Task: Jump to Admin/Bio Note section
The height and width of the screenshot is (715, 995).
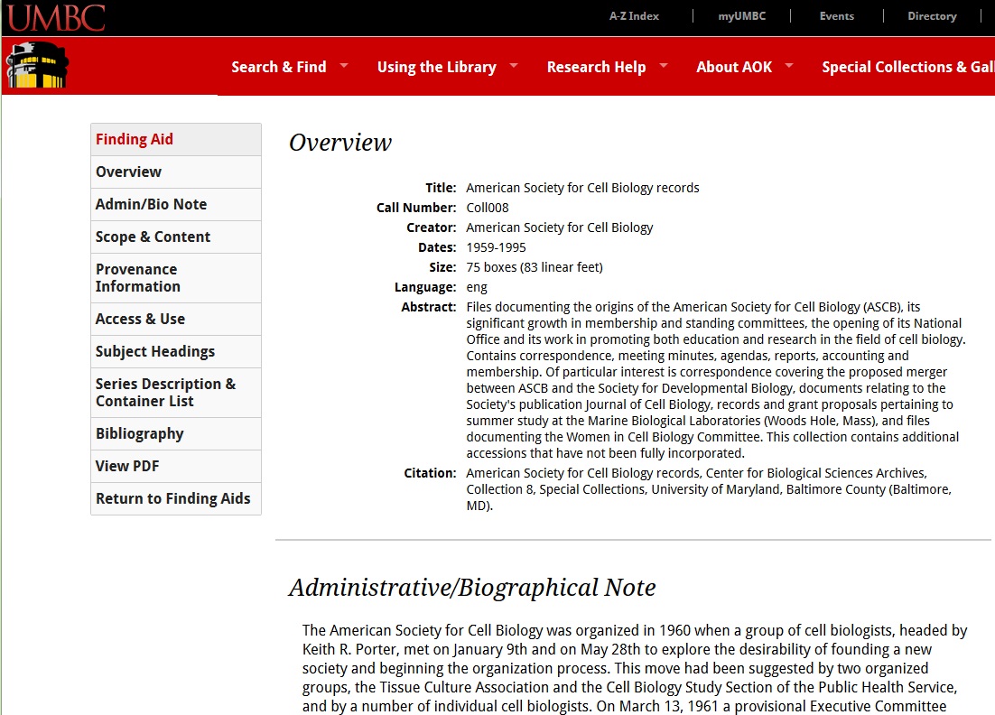Action: click(176, 204)
